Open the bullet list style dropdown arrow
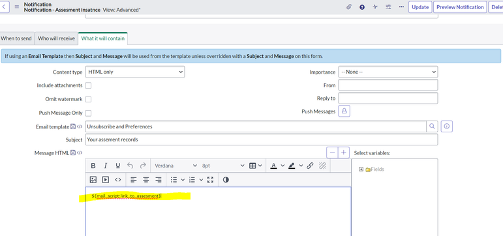The width and height of the screenshot is (503, 236). 183,179
